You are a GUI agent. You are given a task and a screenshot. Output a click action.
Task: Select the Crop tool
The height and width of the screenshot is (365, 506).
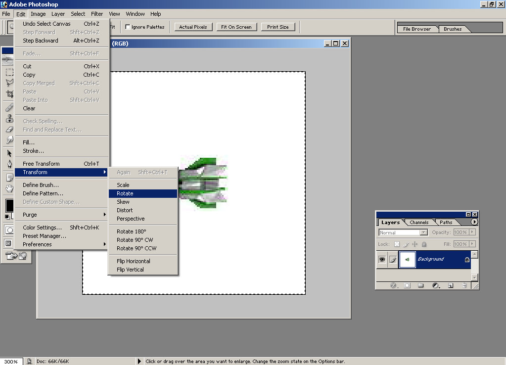[9, 94]
